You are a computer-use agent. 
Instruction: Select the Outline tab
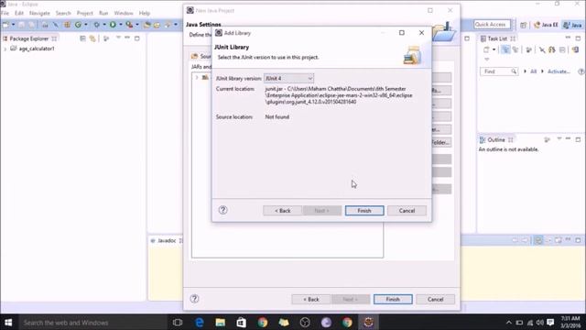496,139
